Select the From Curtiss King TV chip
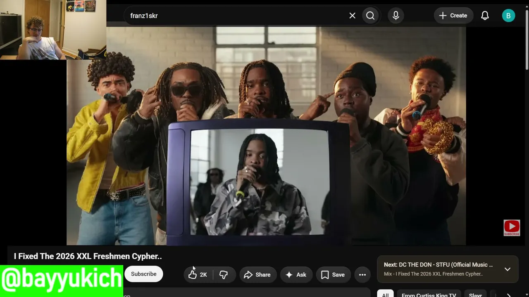Viewport: 529px width, 297px height. click(429, 295)
